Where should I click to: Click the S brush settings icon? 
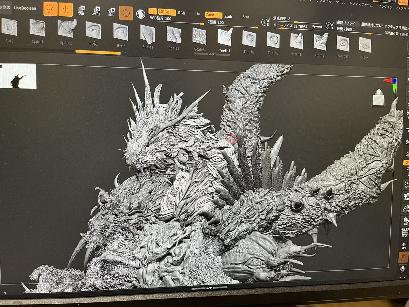[265, 23]
